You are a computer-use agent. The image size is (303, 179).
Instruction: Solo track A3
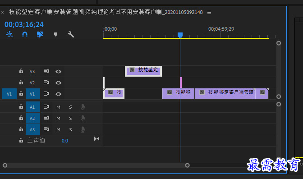70,129
